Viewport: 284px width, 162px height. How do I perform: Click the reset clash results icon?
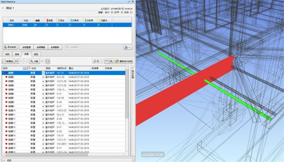pyautogui.click(x=107, y=61)
